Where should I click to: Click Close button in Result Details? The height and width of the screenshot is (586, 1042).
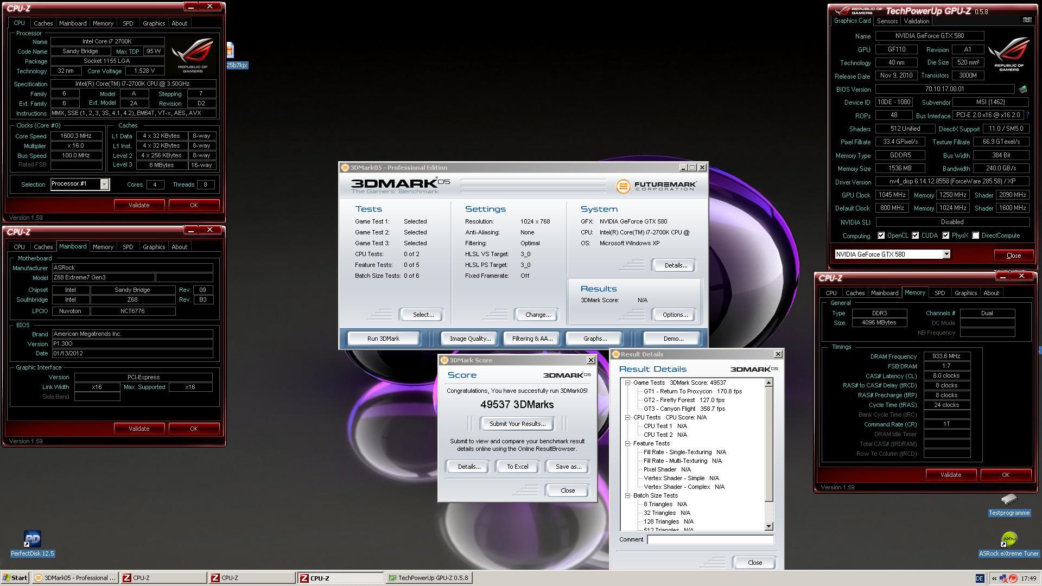coord(754,563)
